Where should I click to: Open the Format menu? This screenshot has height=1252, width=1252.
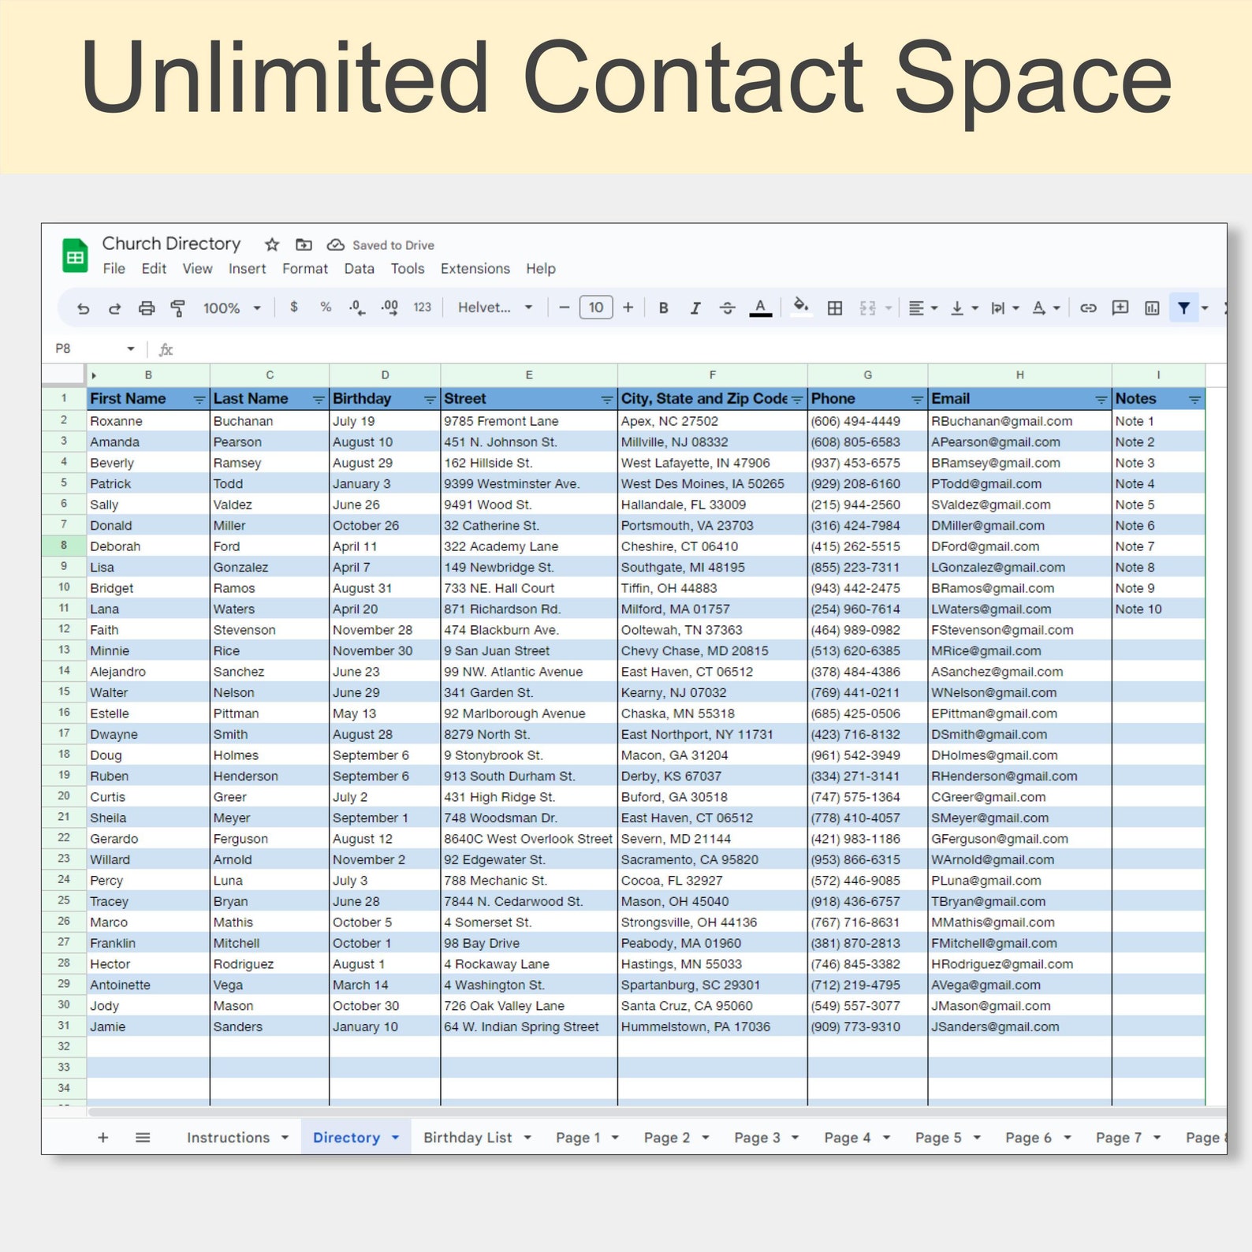point(305,269)
